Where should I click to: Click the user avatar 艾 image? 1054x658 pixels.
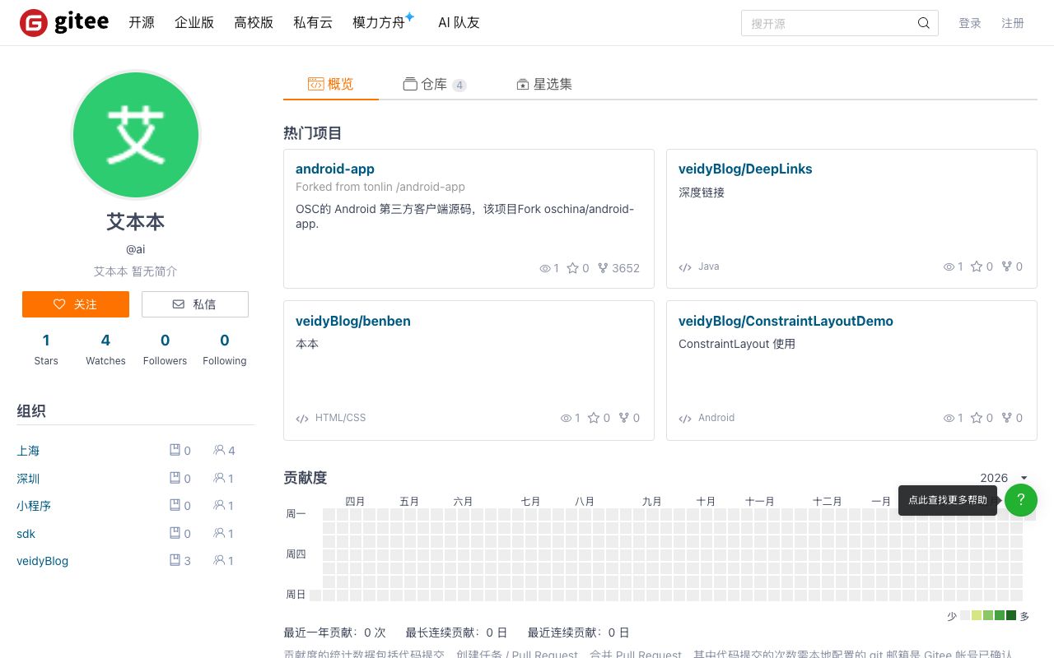(136, 135)
